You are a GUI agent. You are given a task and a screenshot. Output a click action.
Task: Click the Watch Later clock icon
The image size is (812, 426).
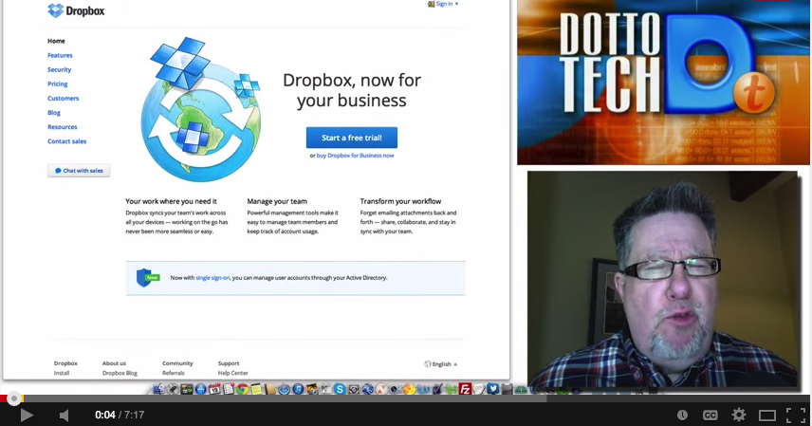[x=683, y=415]
